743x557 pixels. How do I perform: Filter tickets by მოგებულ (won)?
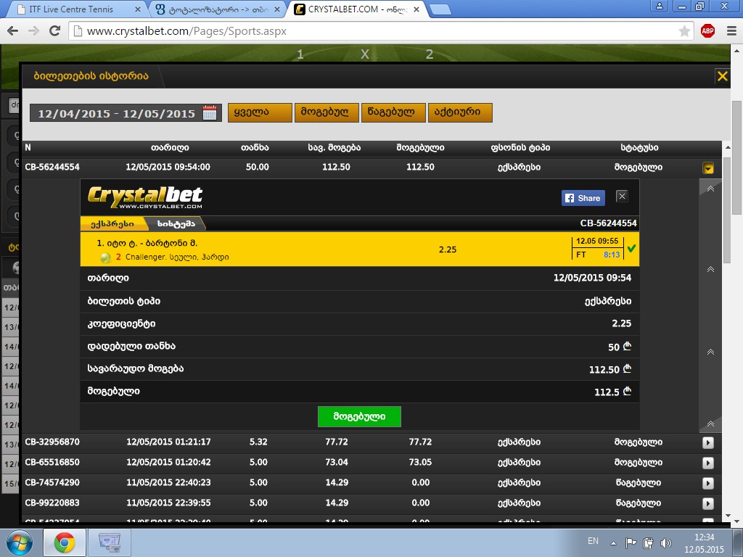[x=327, y=112]
